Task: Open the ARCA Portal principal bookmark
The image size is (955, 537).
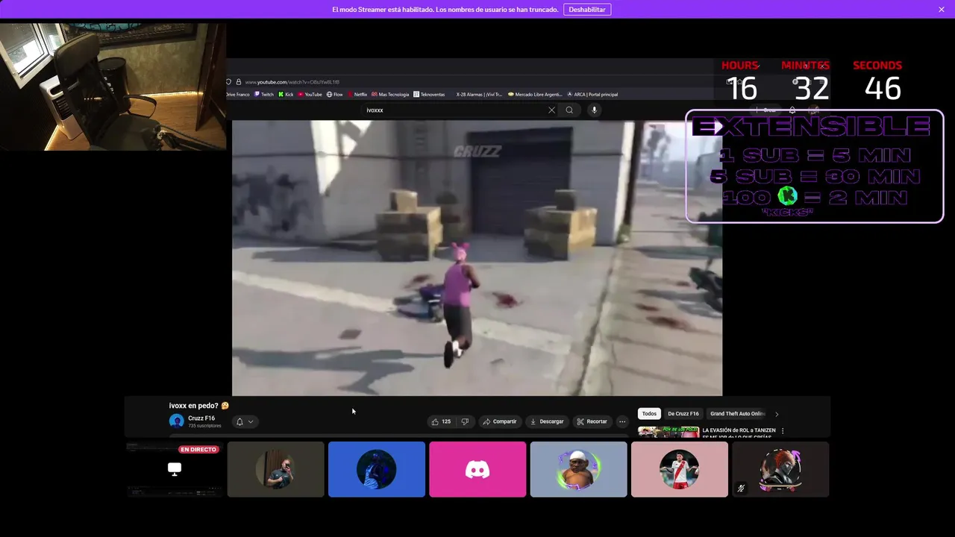Action: tap(592, 95)
